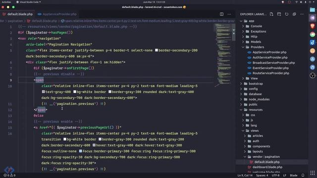This screenshot has height=178, width=317.
Task: Click Ln 9, Col 14 in status bar
Action: click(x=245, y=176)
